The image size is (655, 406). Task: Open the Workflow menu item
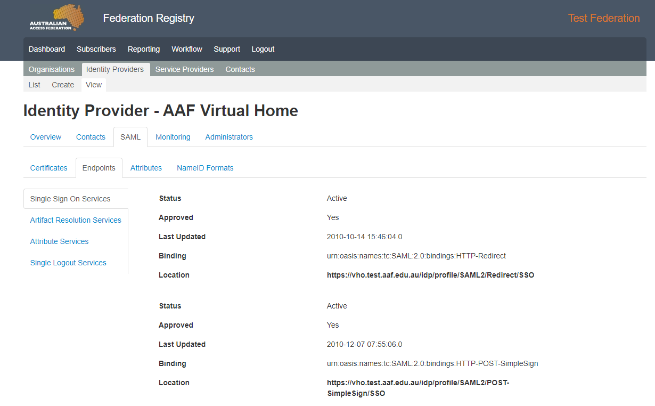(187, 49)
